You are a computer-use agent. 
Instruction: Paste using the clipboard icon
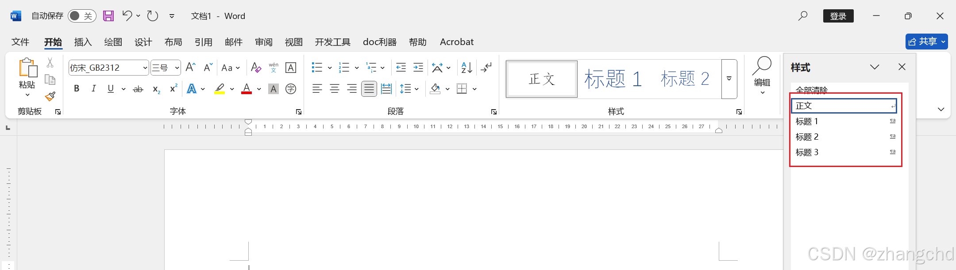tap(27, 68)
